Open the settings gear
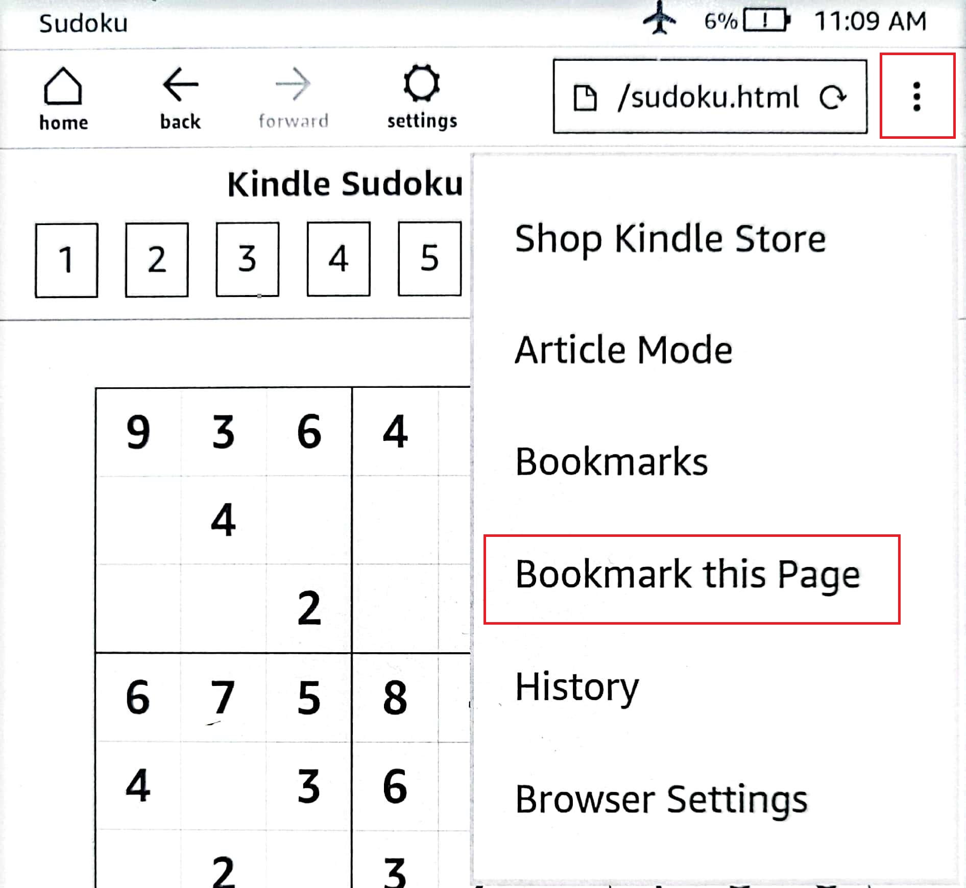This screenshot has width=966, height=888. 422,96
